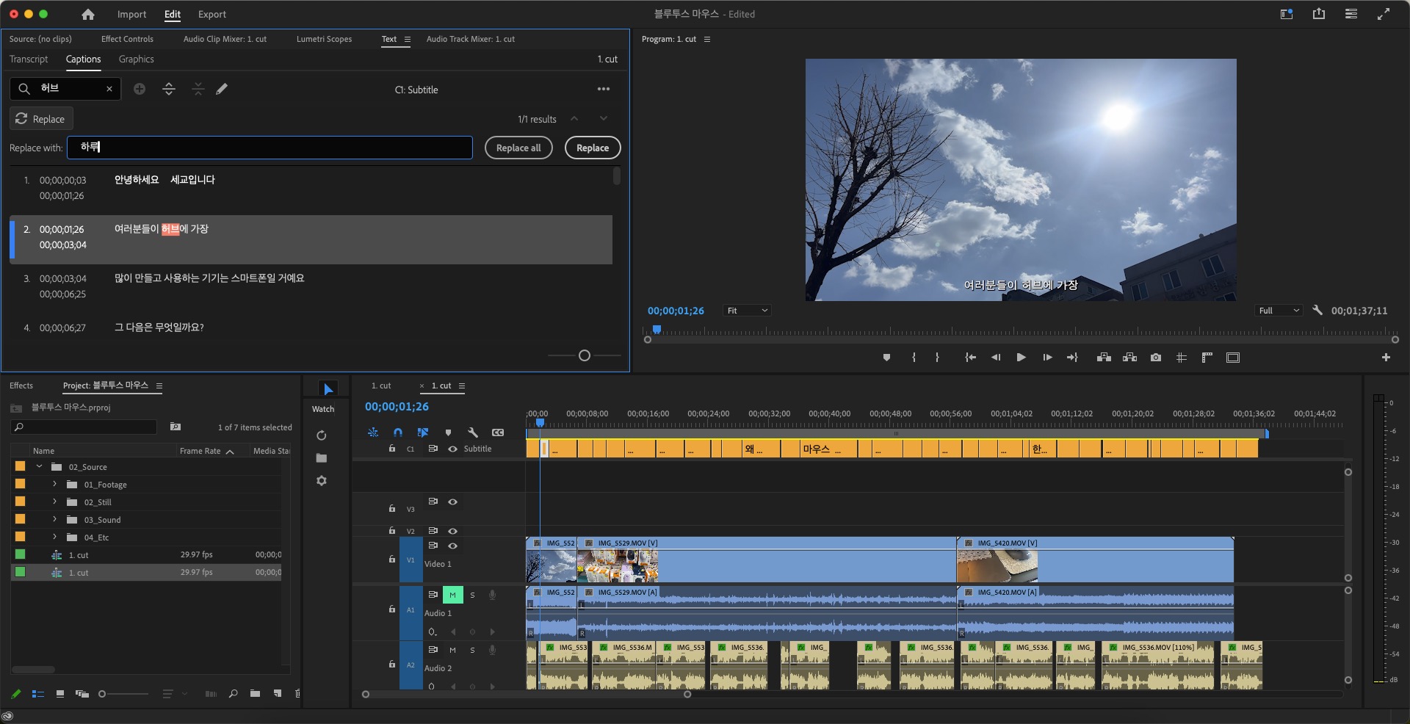The image size is (1410, 724).
Task: Click the project search field
Action: [x=84, y=427]
